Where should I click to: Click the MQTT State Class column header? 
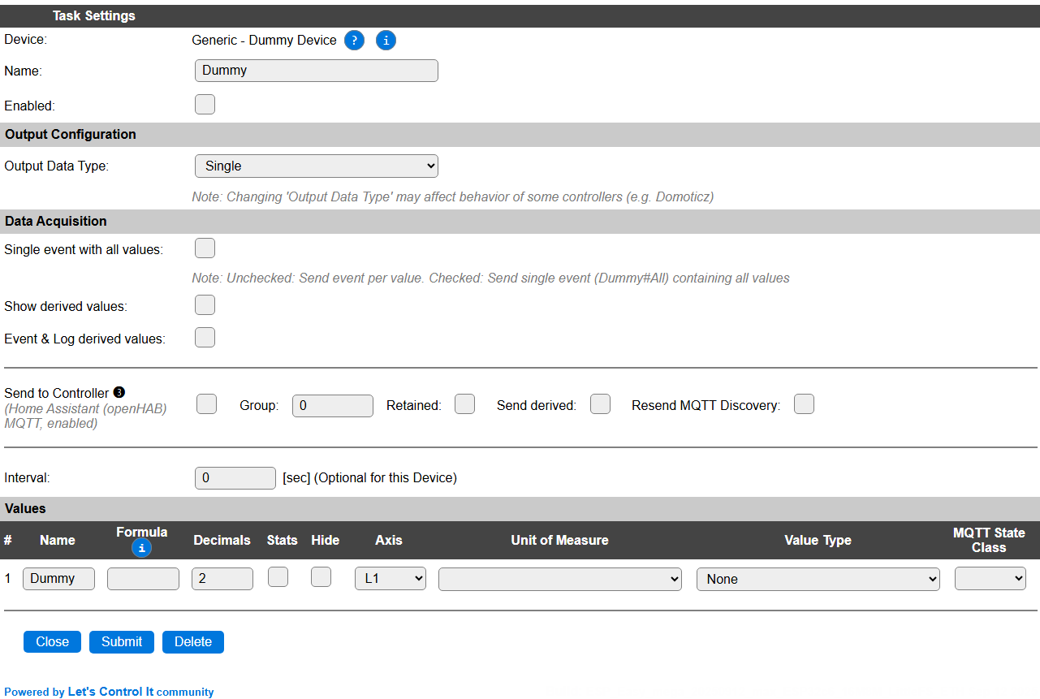point(989,540)
